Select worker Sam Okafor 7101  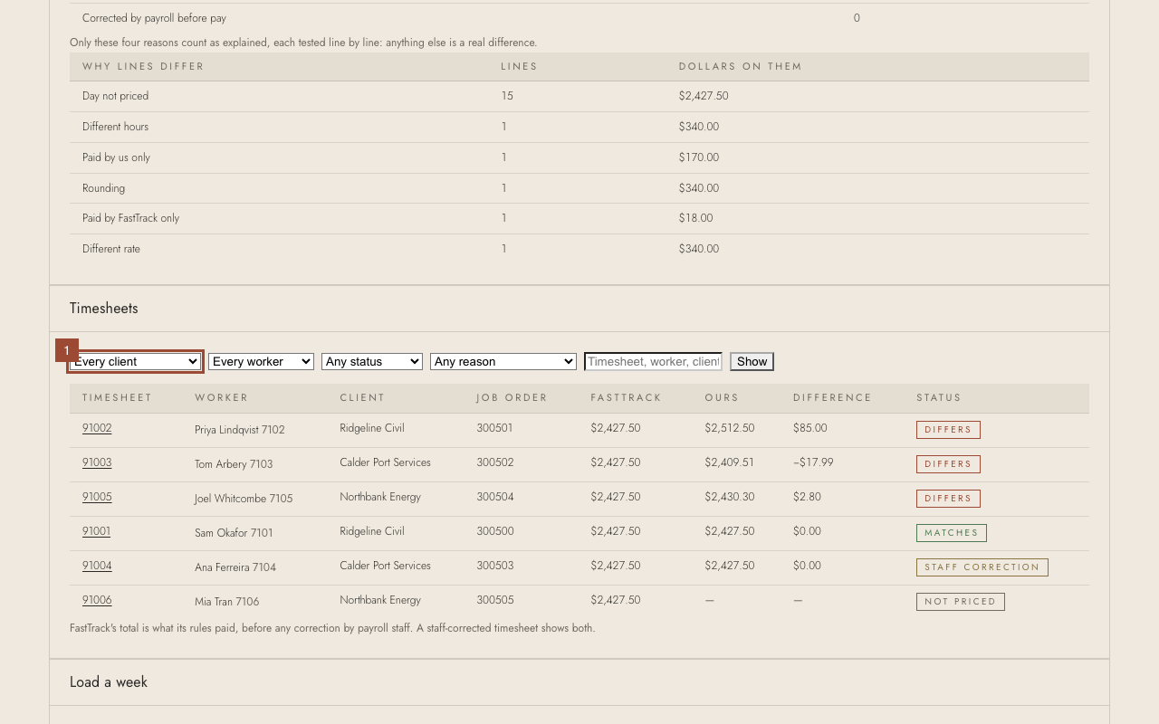coord(234,533)
